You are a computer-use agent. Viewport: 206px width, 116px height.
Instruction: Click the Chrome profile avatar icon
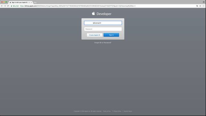tap(204, 2)
